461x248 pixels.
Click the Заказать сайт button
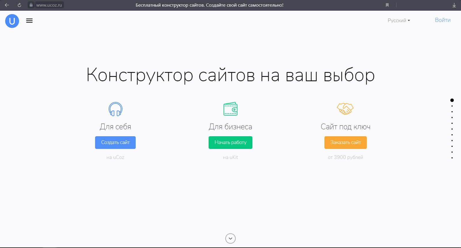coord(345,143)
